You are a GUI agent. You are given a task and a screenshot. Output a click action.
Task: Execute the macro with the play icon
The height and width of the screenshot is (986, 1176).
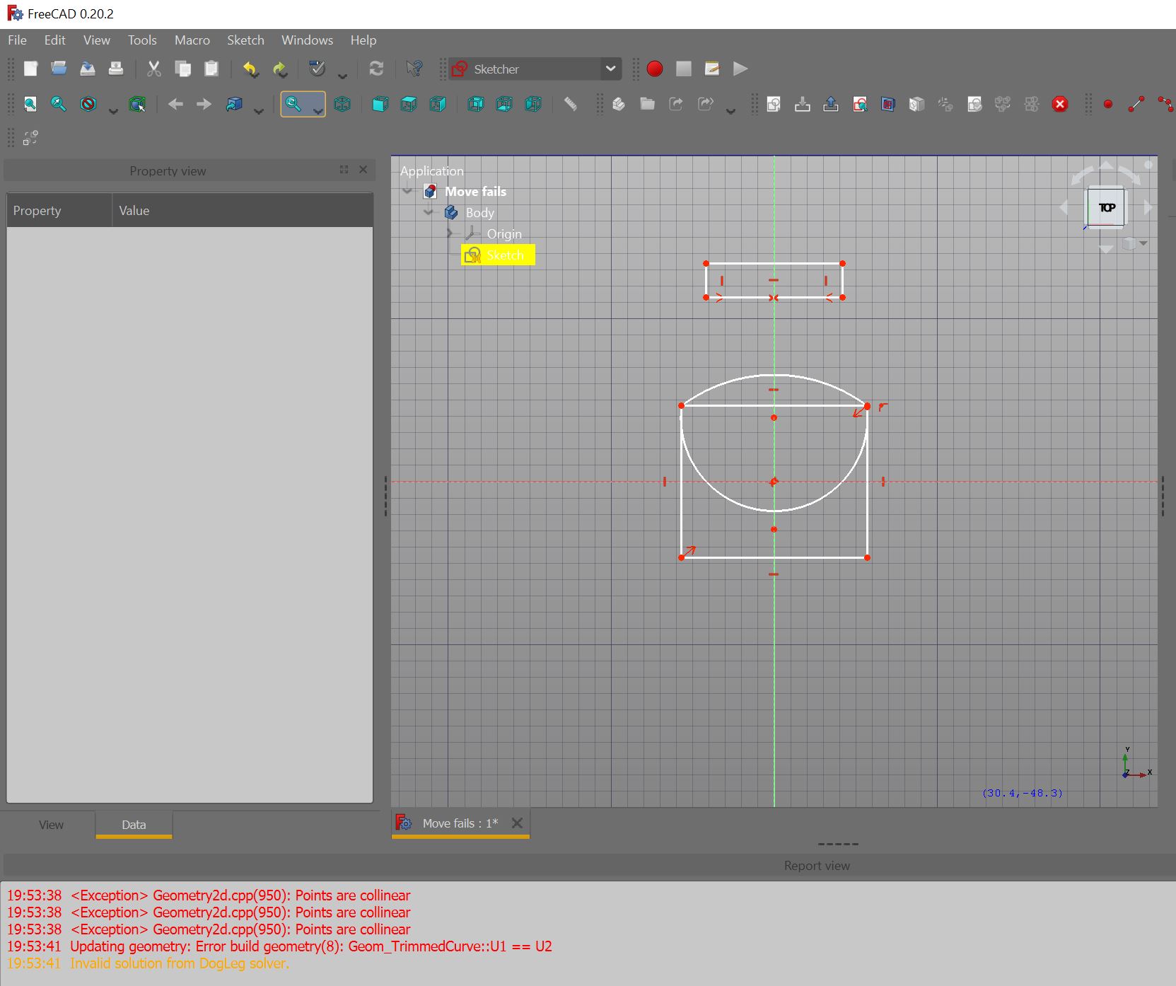[740, 69]
